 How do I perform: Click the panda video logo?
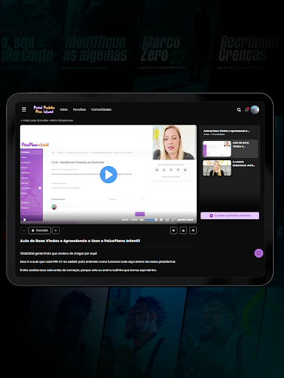(x=185, y=219)
